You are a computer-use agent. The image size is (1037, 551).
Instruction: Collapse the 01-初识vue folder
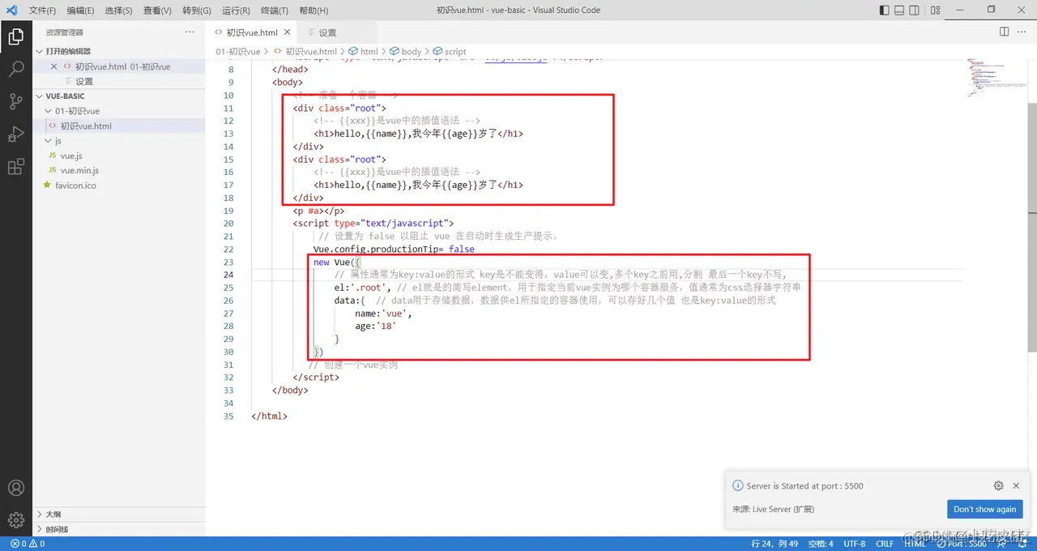coord(118,111)
